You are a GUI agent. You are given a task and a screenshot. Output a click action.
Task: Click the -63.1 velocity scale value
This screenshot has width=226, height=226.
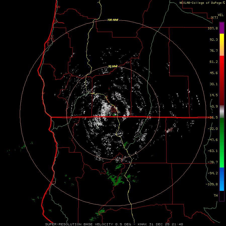click(213, 151)
